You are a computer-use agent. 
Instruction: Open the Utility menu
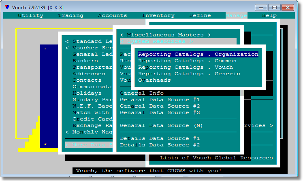(30, 15)
